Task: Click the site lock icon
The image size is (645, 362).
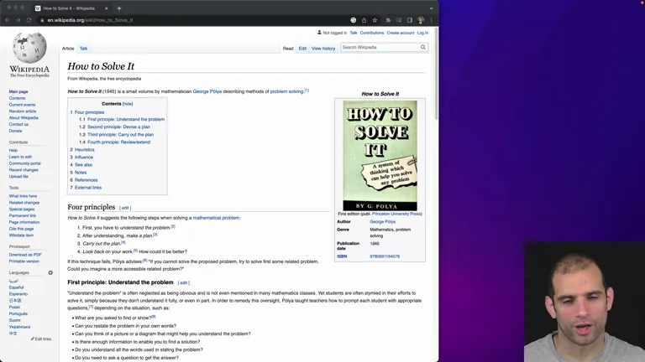Action: [42, 20]
